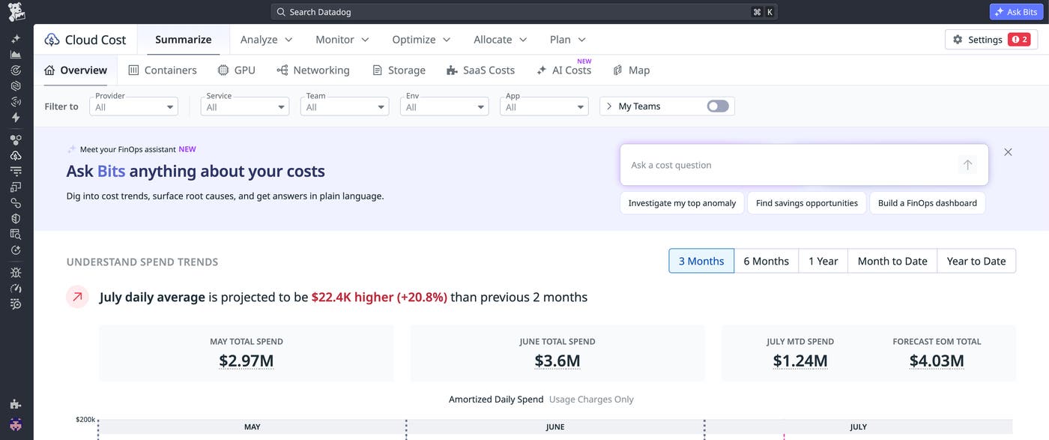
Task: Select the 3 Months time range
Action: point(701,261)
